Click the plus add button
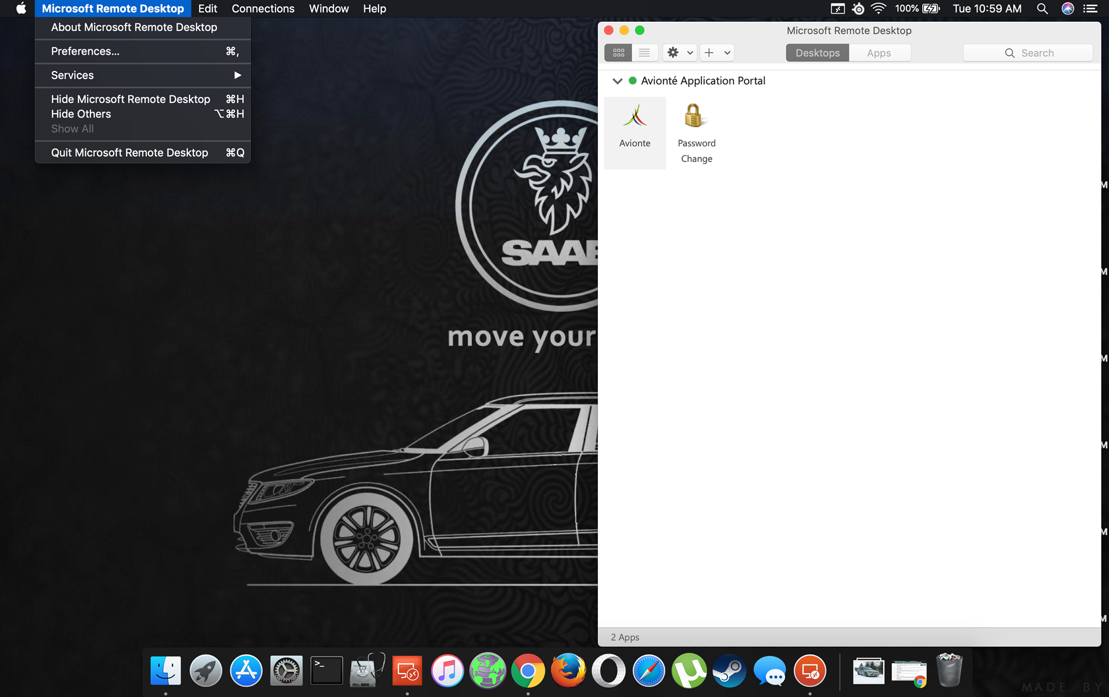Viewport: 1109px width, 697px height. (x=709, y=53)
